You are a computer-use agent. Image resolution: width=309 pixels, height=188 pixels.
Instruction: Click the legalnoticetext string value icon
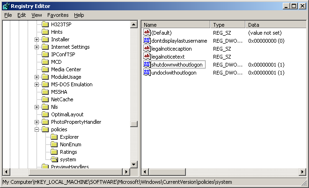[x=147, y=57]
